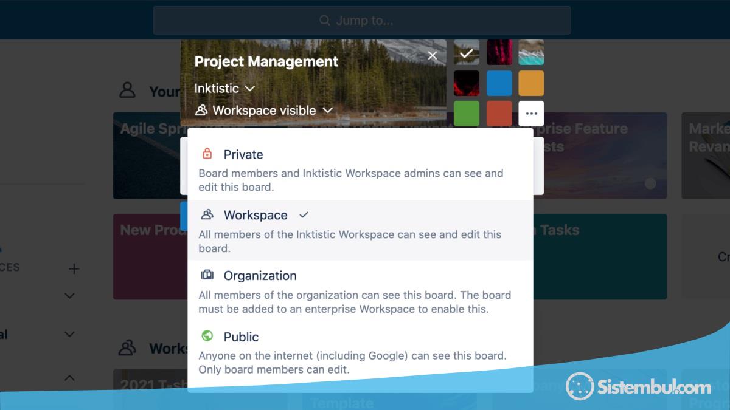Click the Project Management board title field
Viewport: 730px width, 410px height.
[x=266, y=61]
